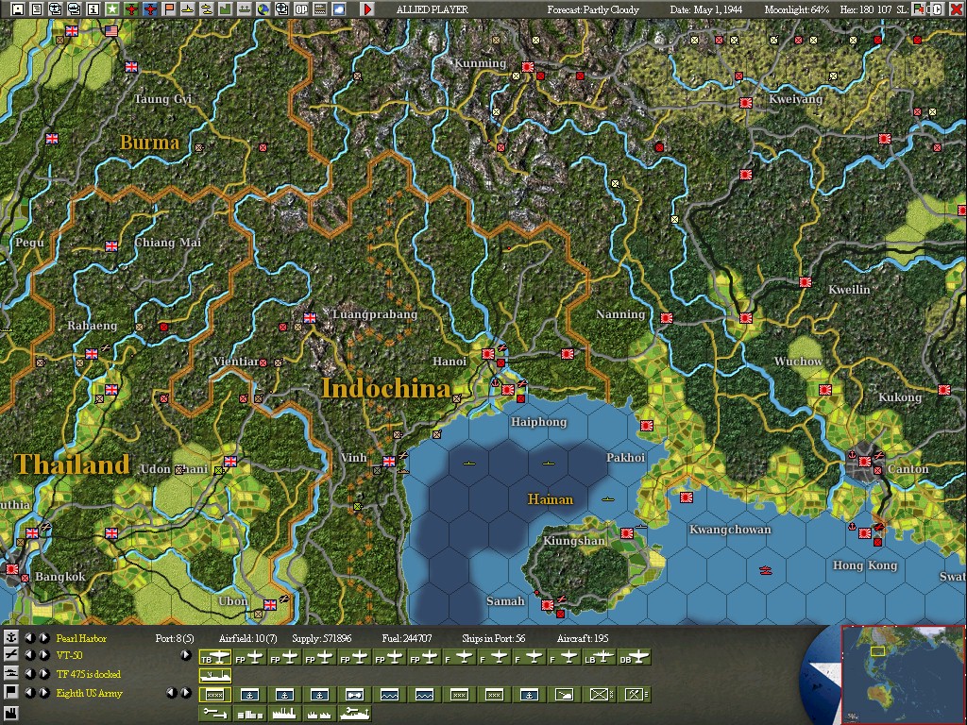The image size is (967, 725).
Task: Select the docked task force ship icon
Action: tap(215, 676)
